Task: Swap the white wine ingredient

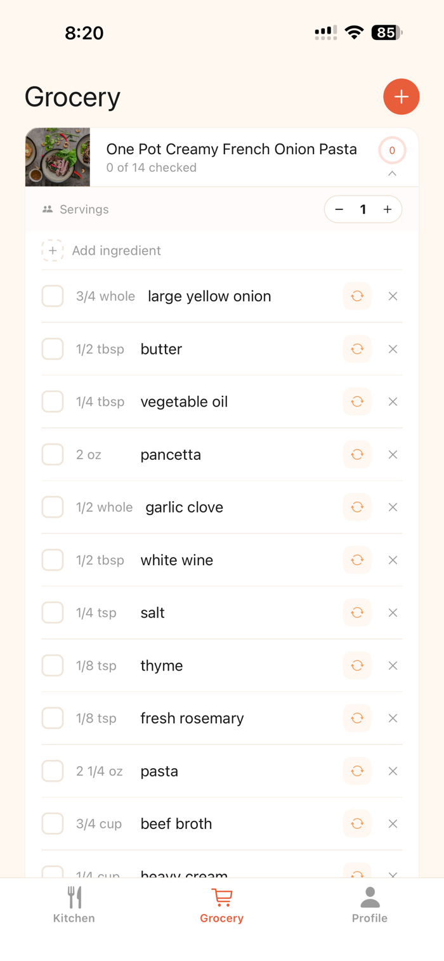Action: coord(357,560)
